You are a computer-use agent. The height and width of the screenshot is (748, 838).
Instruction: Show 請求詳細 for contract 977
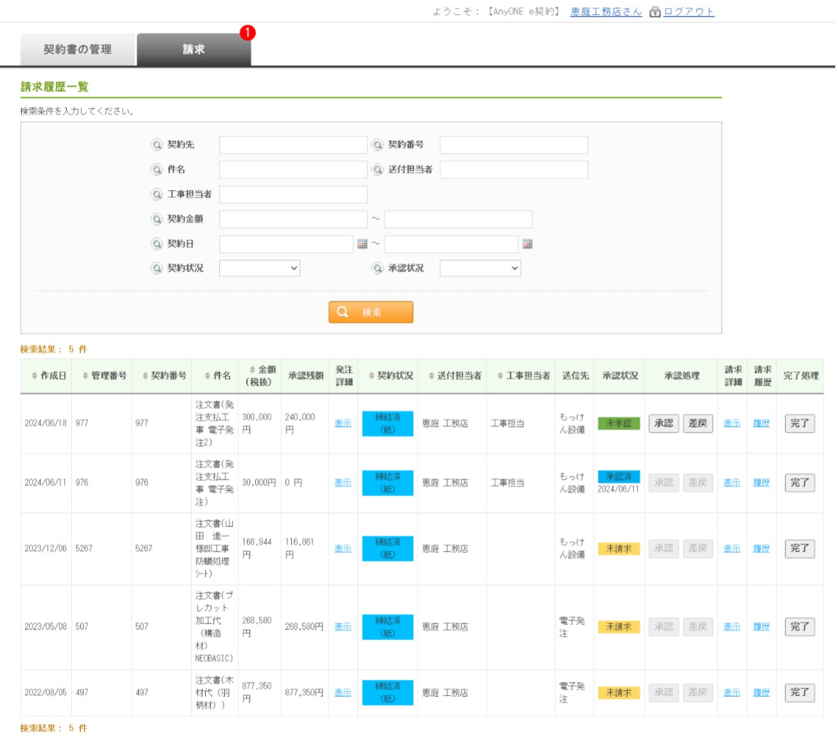pyautogui.click(x=732, y=423)
